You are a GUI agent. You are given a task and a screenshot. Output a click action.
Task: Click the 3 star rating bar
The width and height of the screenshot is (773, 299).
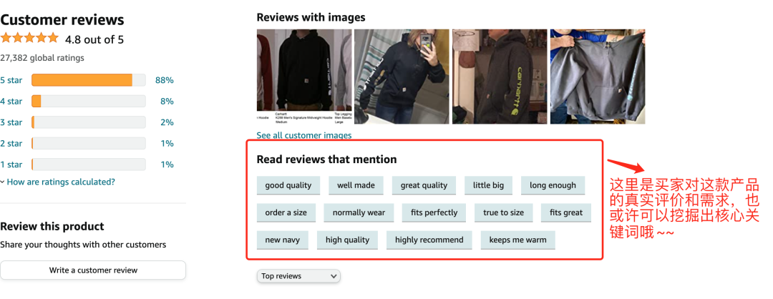[89, 122]
